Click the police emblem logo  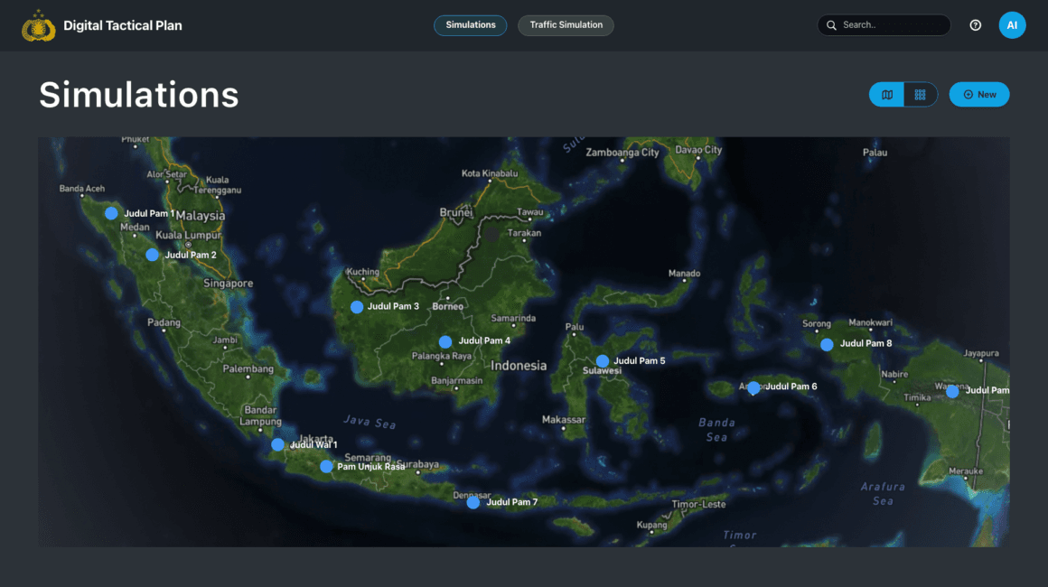click(38, 24)
